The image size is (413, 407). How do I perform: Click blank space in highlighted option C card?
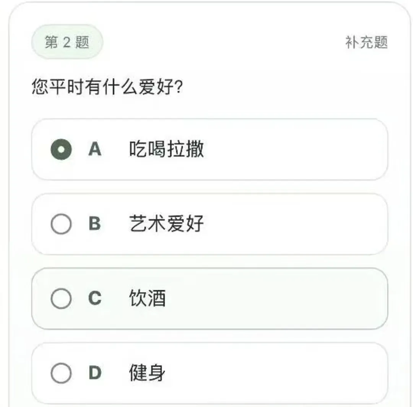pyautogui.click(x=298, y=298)
